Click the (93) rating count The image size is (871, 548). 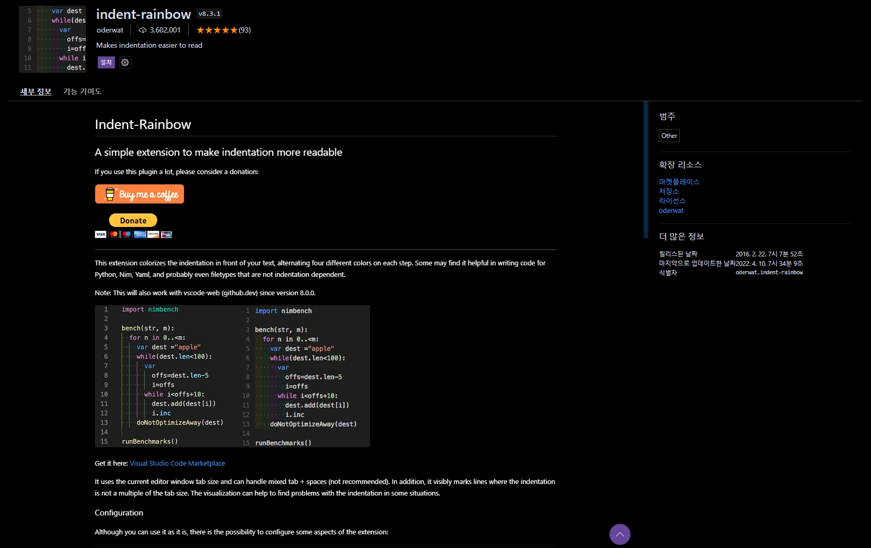(x=245, y=30)
